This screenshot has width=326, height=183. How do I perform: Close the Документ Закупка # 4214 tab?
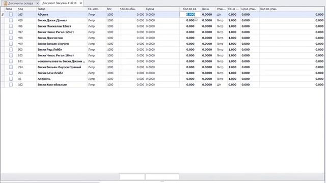coord(80,3)
